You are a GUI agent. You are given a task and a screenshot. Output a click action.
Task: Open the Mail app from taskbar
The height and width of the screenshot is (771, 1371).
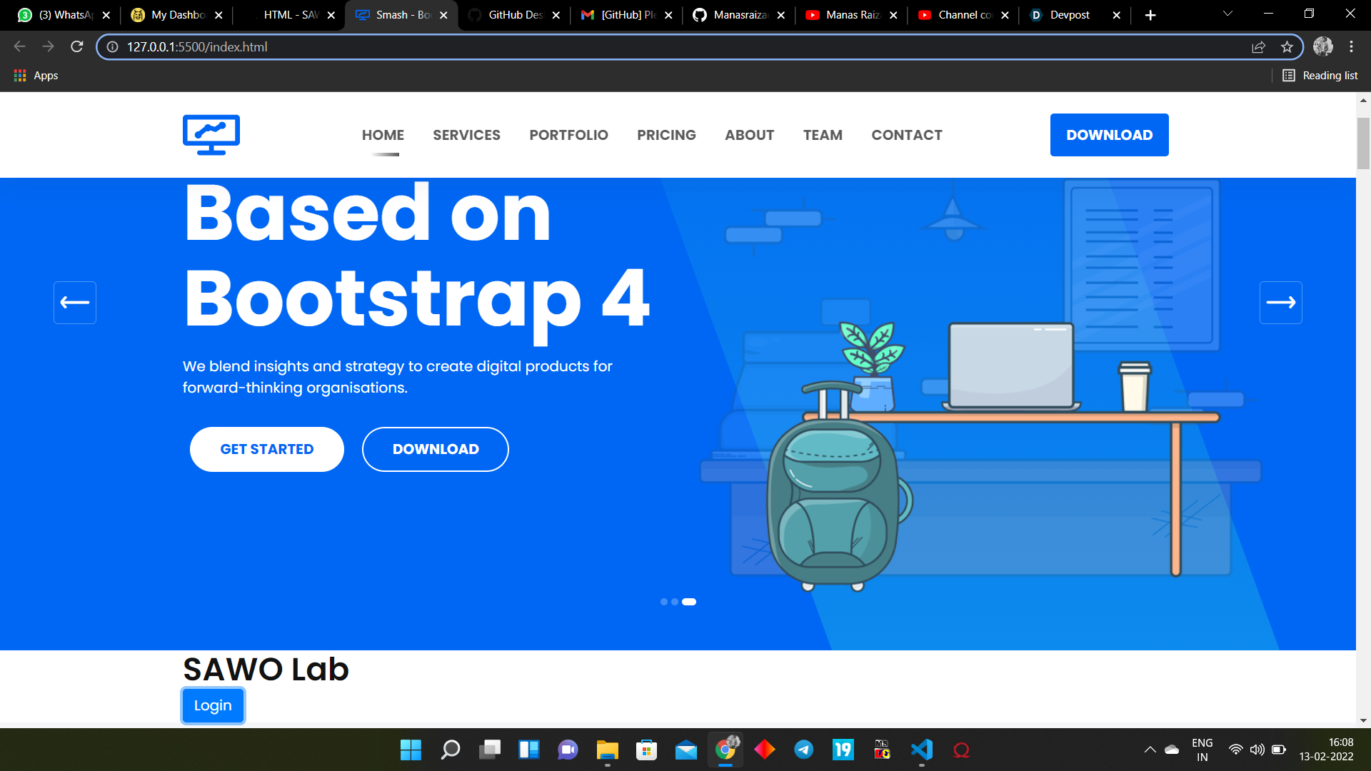tap(685, 750)
